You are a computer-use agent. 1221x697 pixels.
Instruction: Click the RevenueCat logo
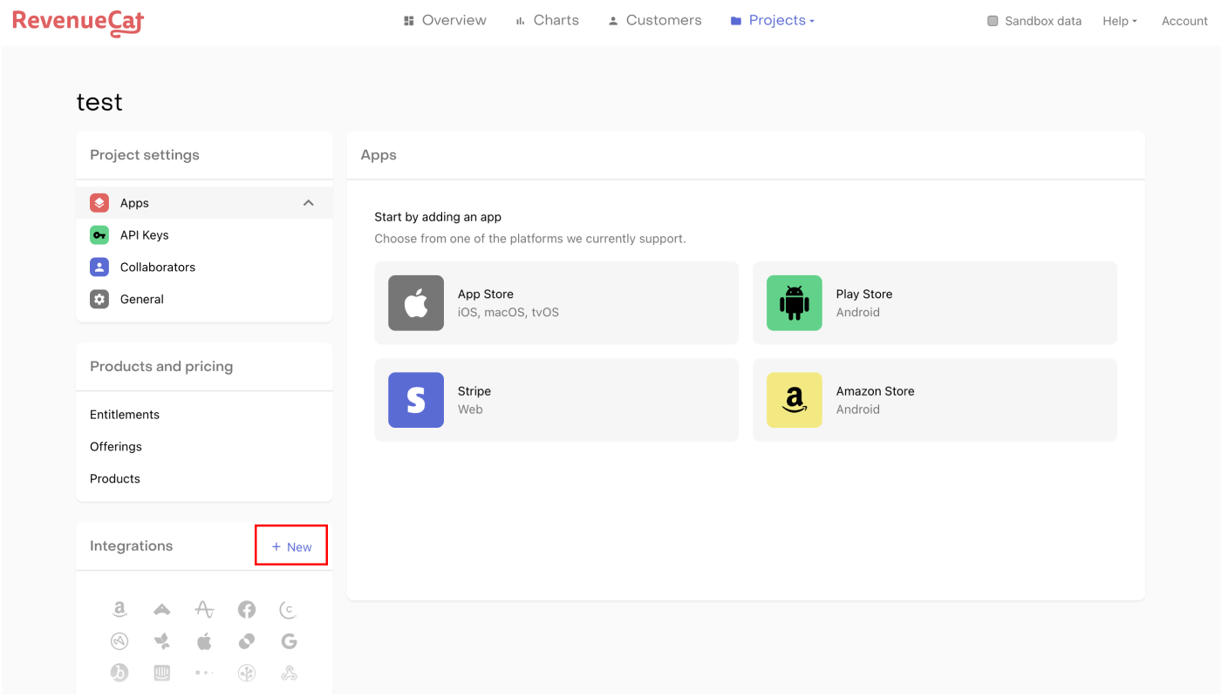click(x=78, y=22)
